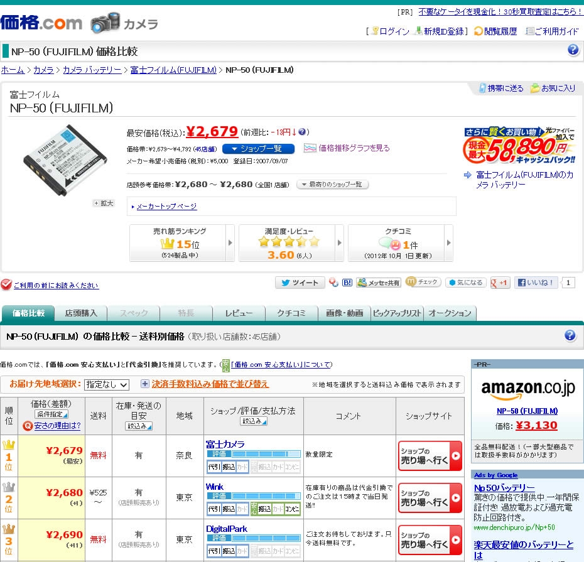This screenshot has width=584, height=562.
Task: Click the Facebook いいね! button
Action: (x=536, y=283)
